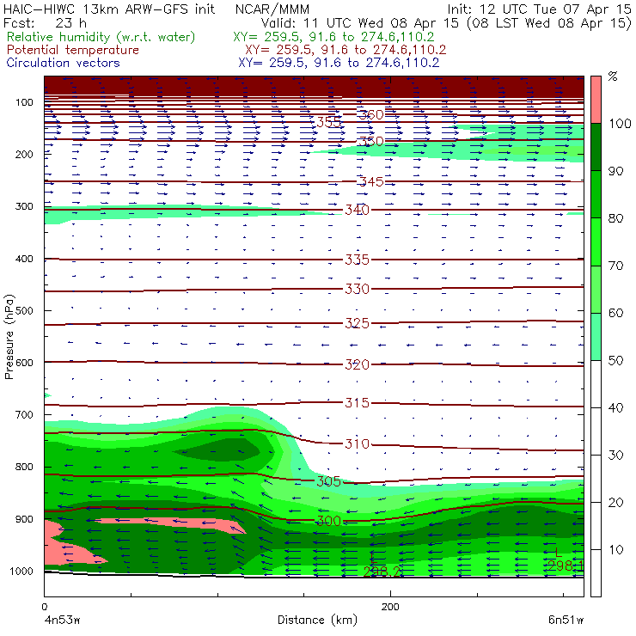Viewport: 636px width, 636px height.
Task: Click the darkest green 90–100% colorbar segment
Action: point(596,147)
